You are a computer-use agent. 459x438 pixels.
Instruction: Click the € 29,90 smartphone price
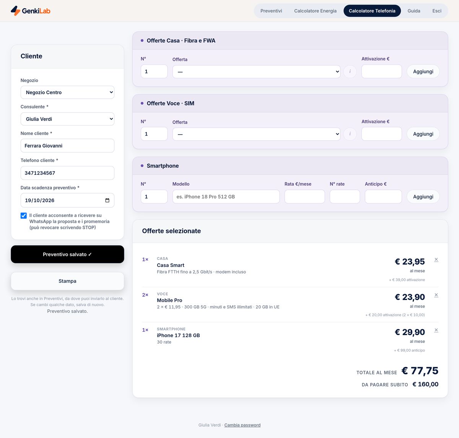click(x=410, y=332)
